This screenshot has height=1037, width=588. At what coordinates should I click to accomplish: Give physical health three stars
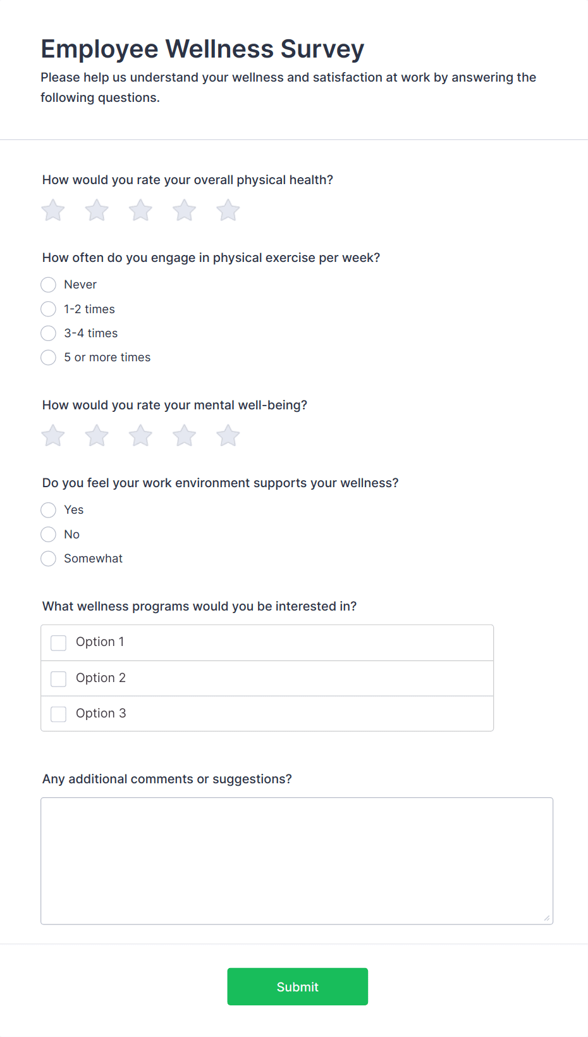click(140, 210)
